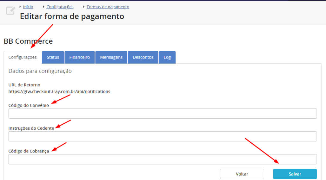The image size is (326, 180).
Task: Select the Configurações tab
Action: 23,57
